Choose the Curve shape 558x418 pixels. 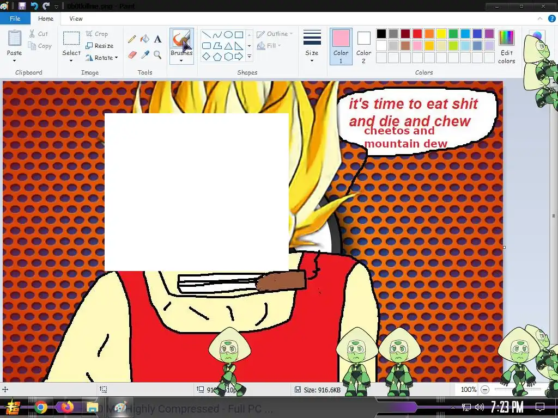[x=217, y=34]
